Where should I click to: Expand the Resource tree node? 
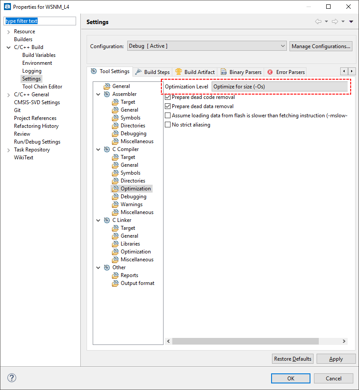[8, 32]
